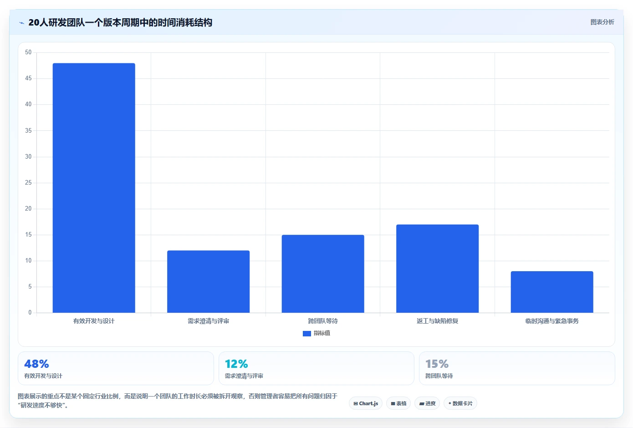Click 需求澄清与评审 caption under 12%
The height and width of the screenshot is (428, 633).
click(x=244, y=376)
